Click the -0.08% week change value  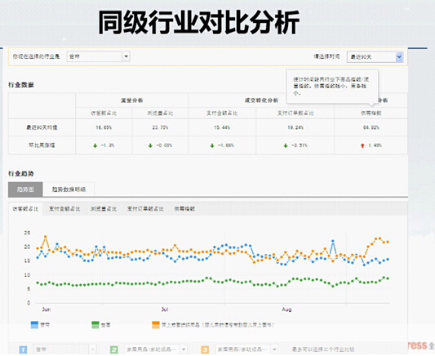coord(164,145)
